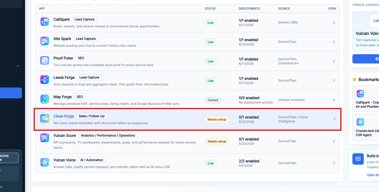
Task: Open the Site Spark app name
Action: pos(62,39)
